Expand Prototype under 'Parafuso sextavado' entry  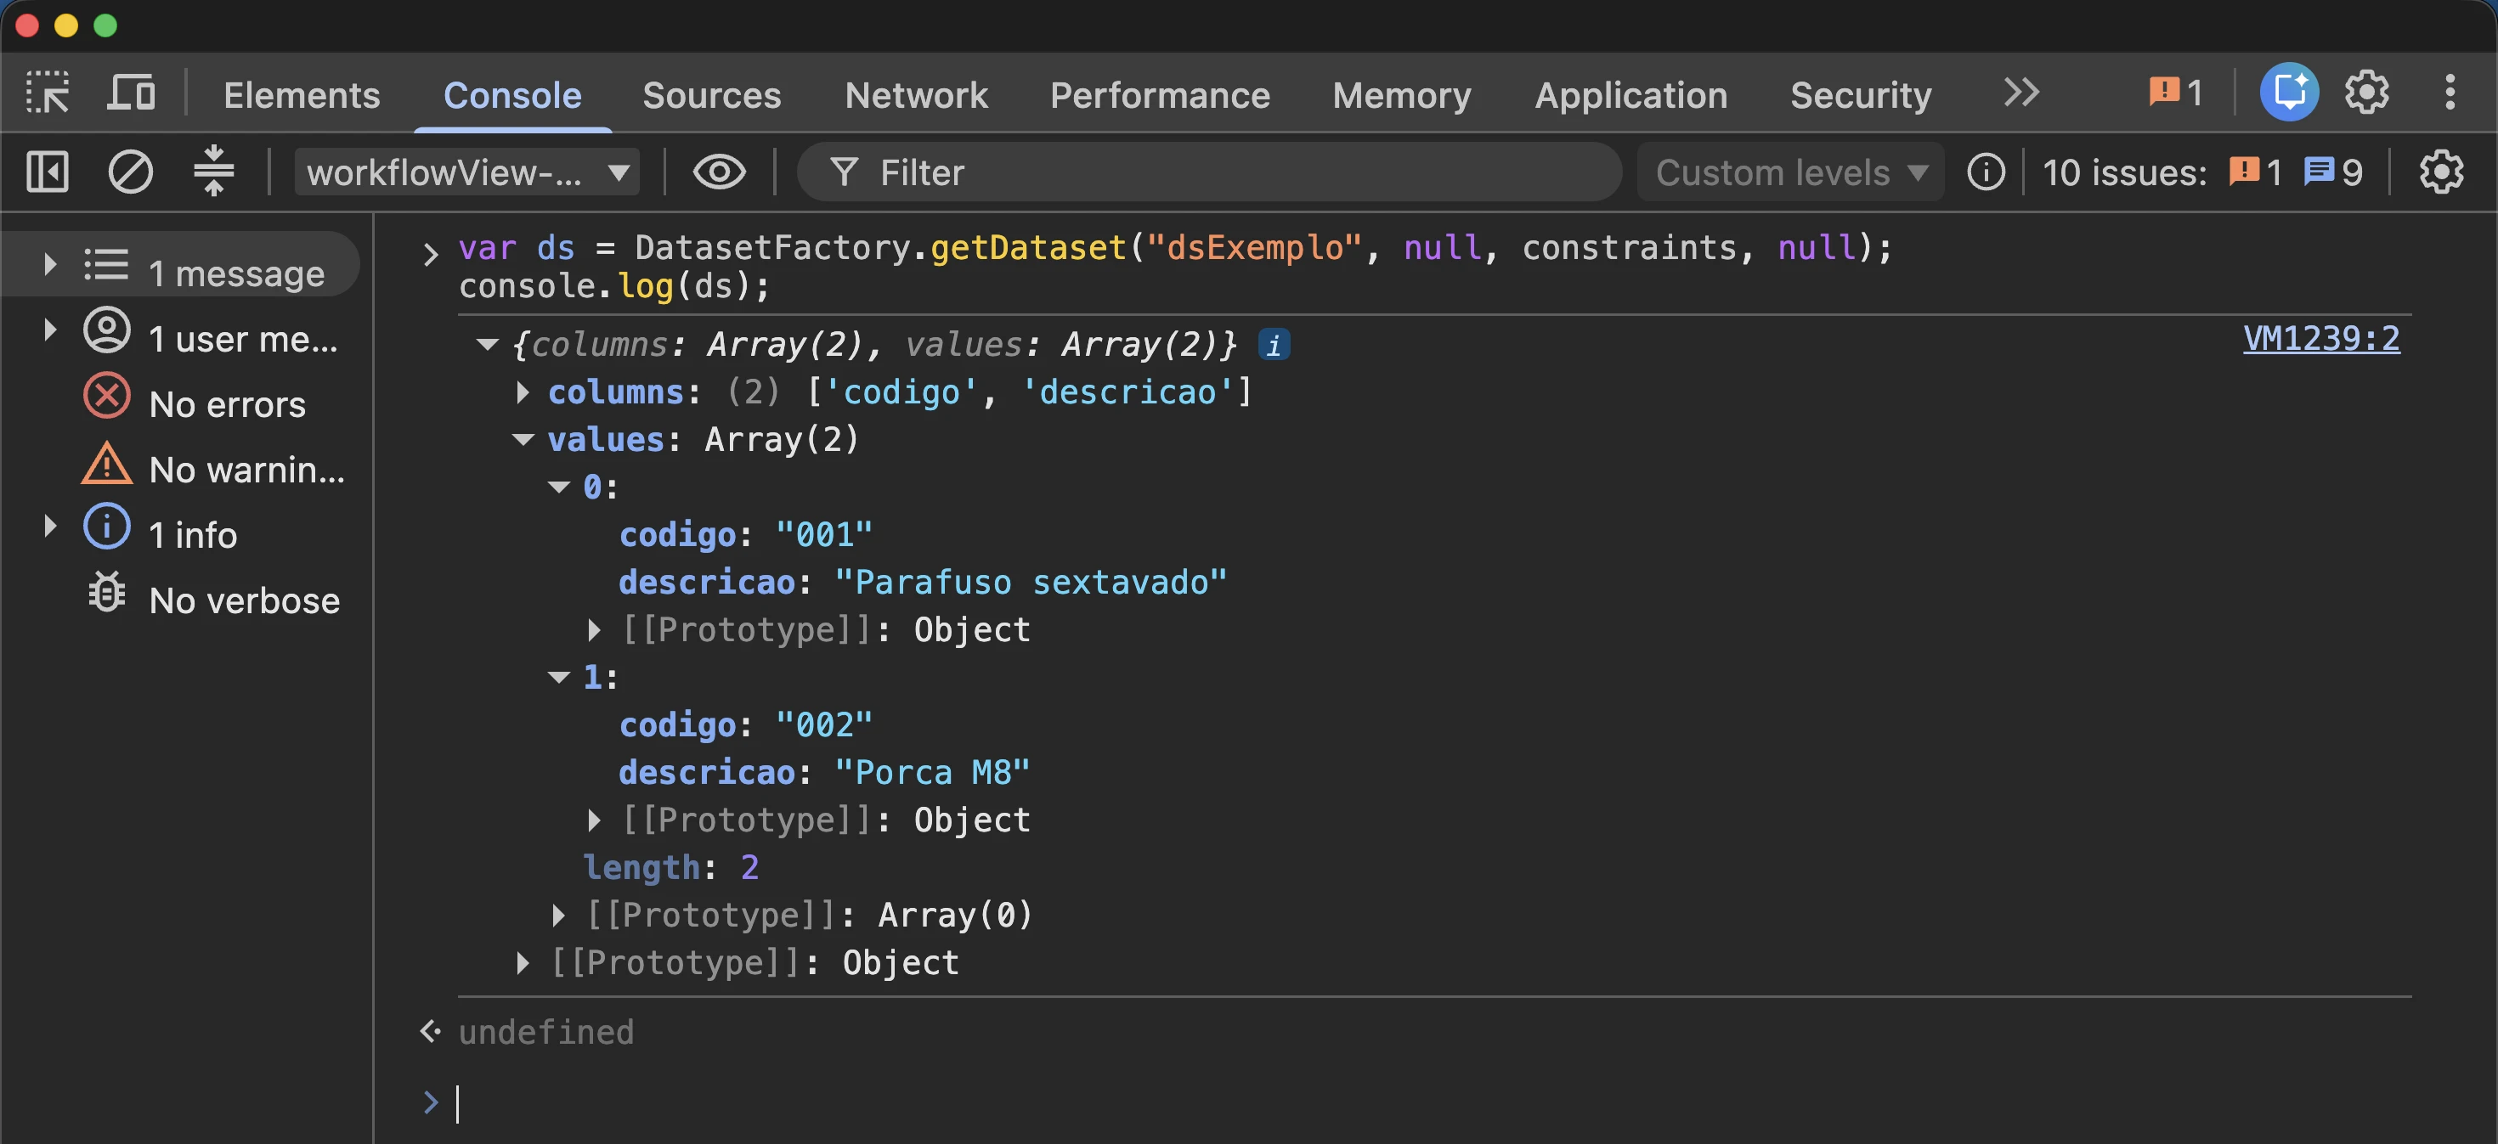click(x=593, y=630)
